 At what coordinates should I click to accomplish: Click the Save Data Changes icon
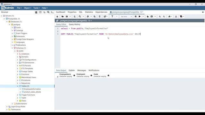(75, 17)
